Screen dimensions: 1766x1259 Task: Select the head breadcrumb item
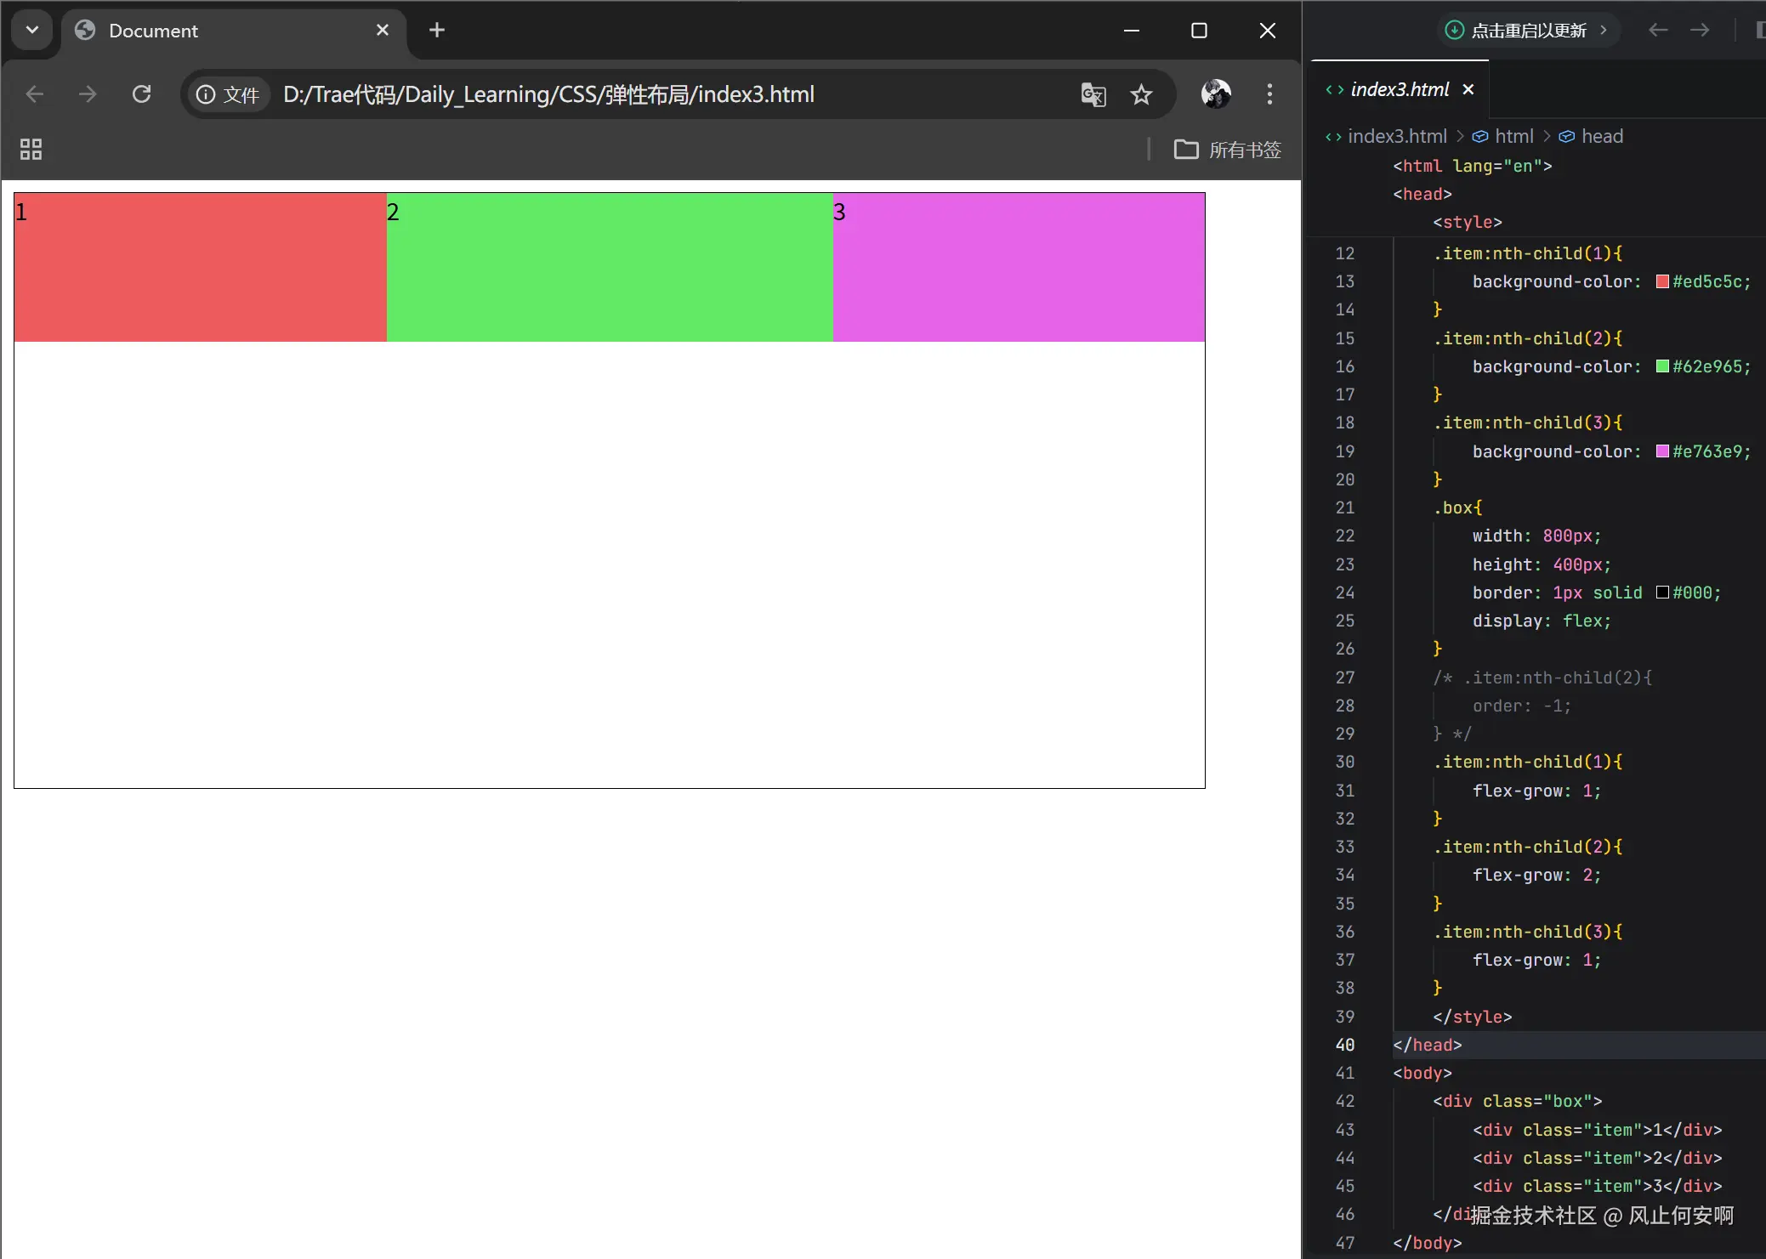coord(1601,136)
